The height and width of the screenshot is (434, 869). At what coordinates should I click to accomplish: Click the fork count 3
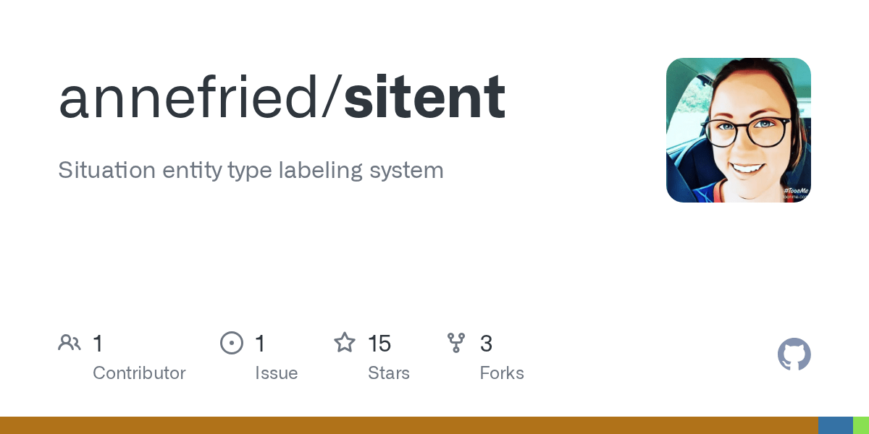point(487,344)
